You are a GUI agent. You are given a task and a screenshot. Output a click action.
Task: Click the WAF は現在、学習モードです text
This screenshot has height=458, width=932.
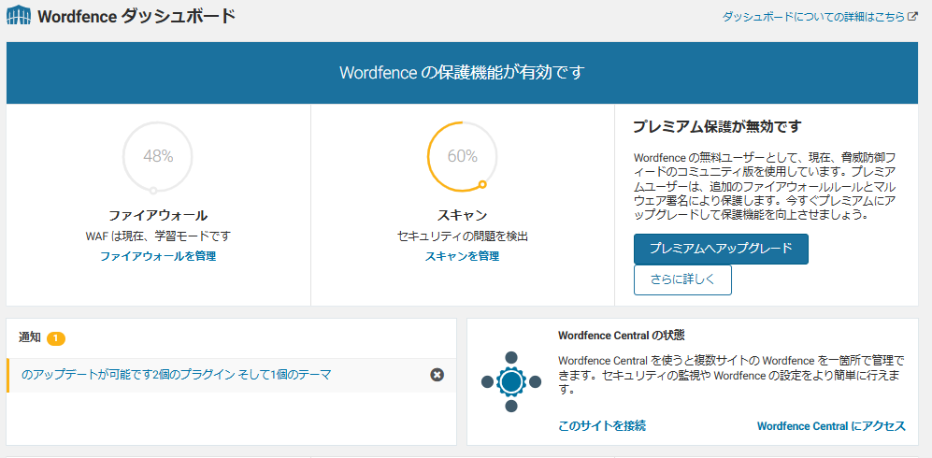[157, 236]
